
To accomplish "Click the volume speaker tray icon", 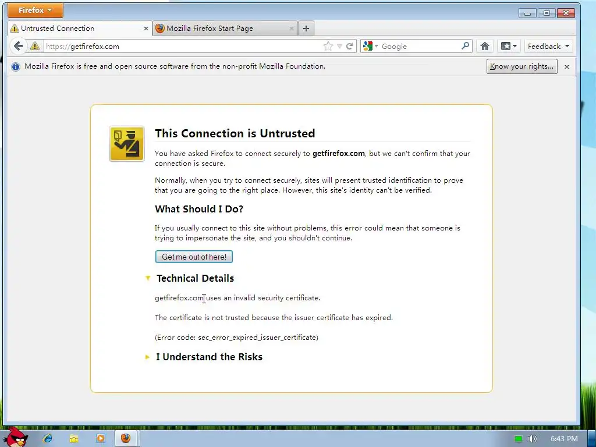I will coord(532,439).
